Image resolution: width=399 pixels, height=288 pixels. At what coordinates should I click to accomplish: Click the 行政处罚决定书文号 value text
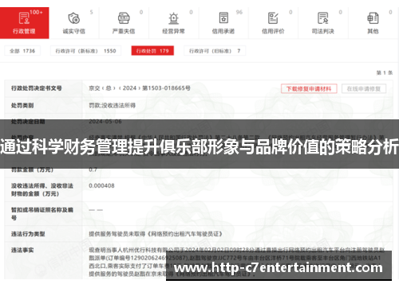coord(140,88)
